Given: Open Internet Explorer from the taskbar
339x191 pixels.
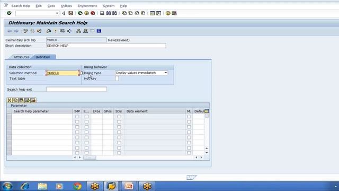Looking at the screenshot, I should 25,186.
